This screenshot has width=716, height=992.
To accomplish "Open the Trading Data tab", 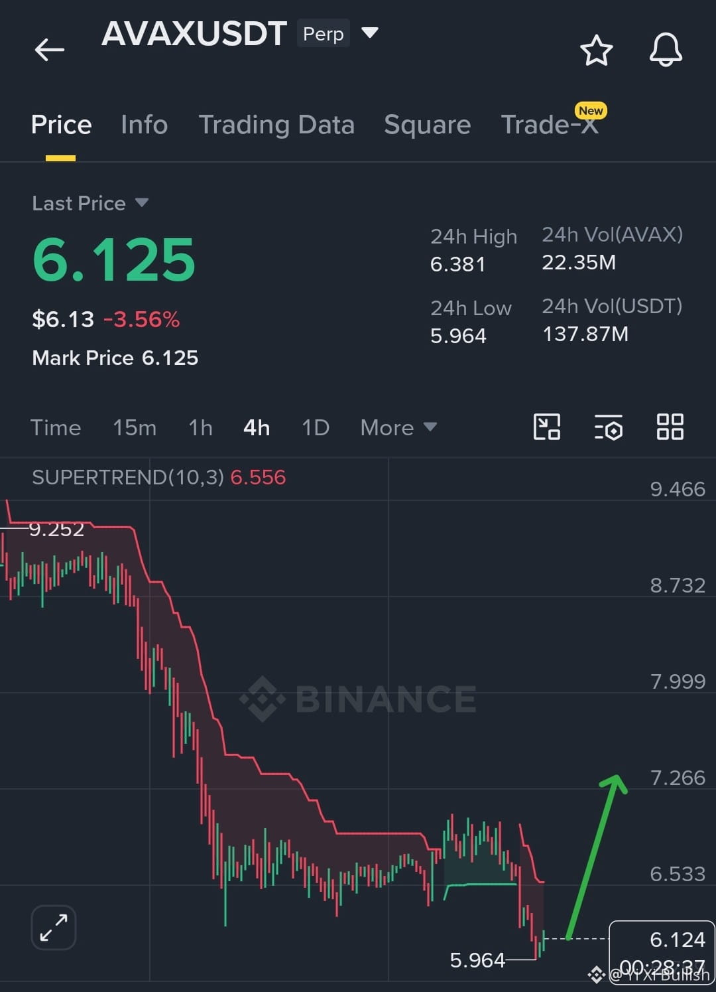I will pyautogui.click(x=276, y=125).
